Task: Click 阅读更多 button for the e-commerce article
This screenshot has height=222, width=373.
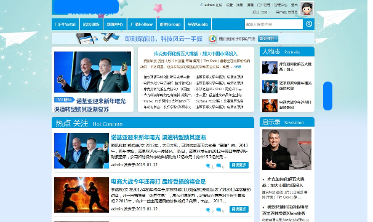Action: point(239,209)
